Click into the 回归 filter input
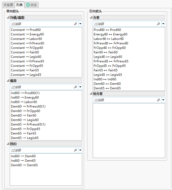172x190 pixels. 41,150
